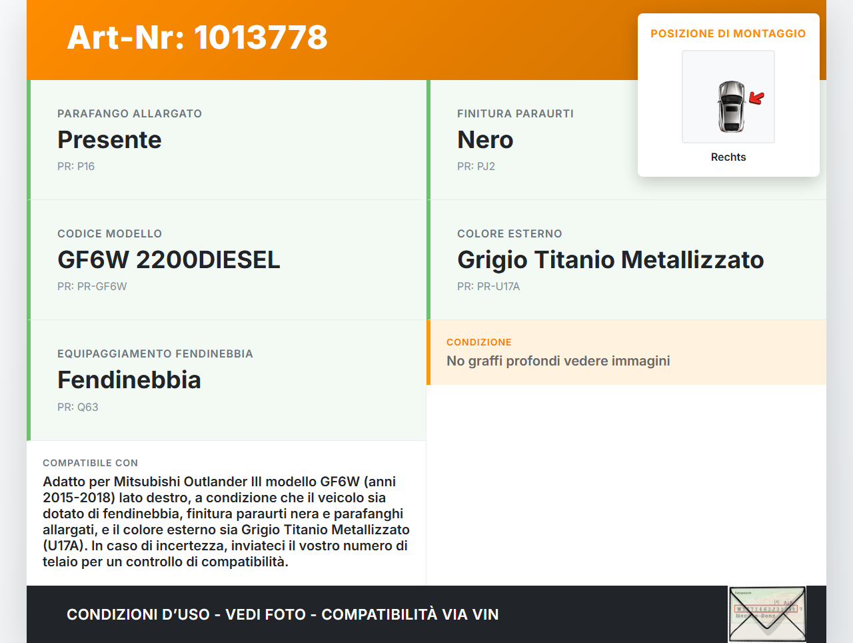853x643 pixels.
Task: Select the 'Fendinebbia' equipment value
Action: 129,380
